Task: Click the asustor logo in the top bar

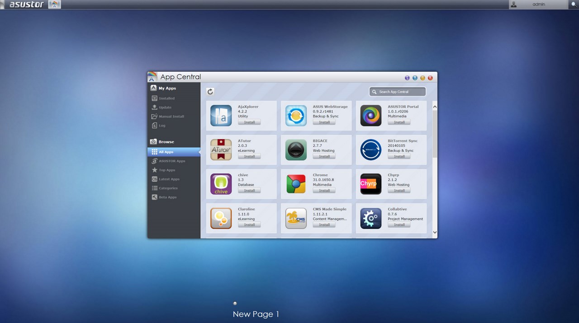Action: point(27,5)
